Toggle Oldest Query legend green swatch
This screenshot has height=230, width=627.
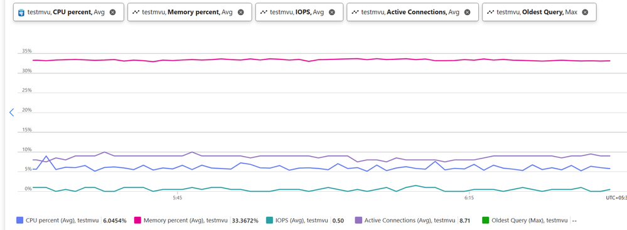coord(486,220)
